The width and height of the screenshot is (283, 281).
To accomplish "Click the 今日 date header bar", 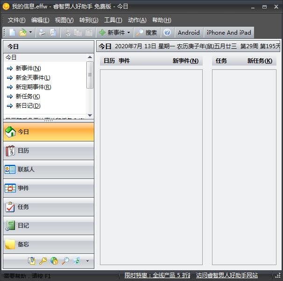I will pos(188,46).
